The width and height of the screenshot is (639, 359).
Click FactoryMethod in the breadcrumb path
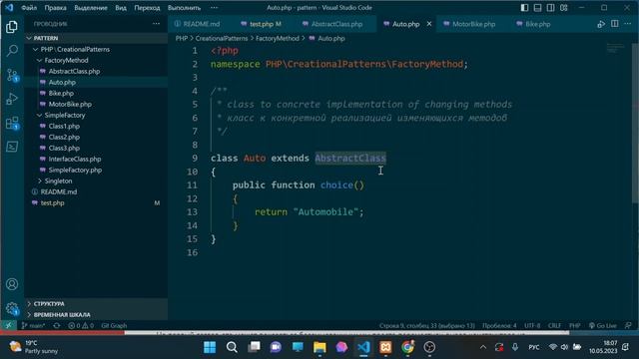click(x=278, y=38)
